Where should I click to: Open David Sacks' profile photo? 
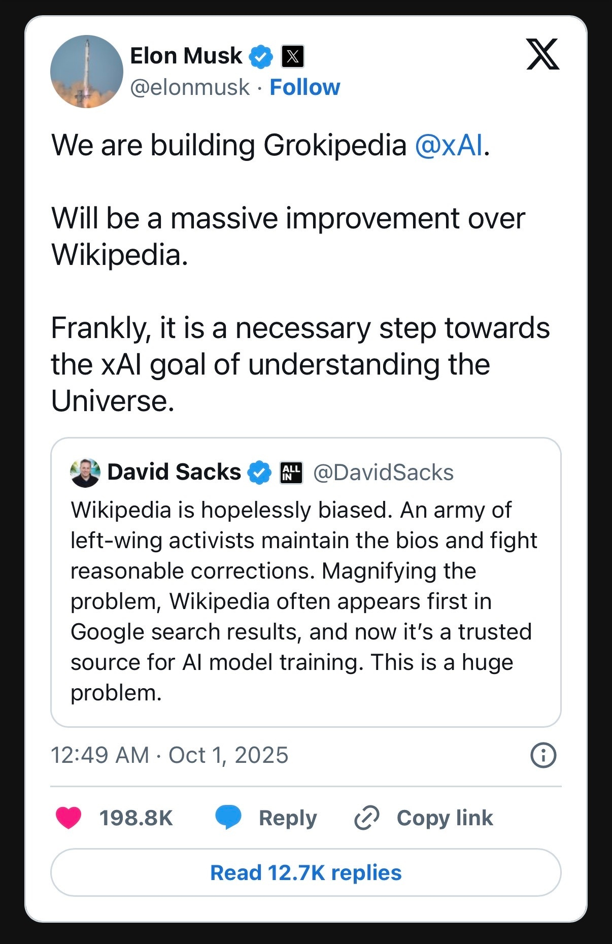pyautogui.click(x=85, y=473)
